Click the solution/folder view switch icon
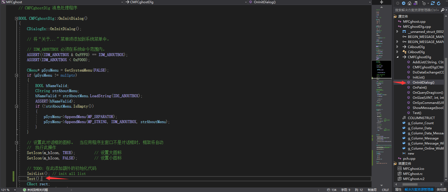The width and height of the screenshot is (448, 192). [415, 3]
